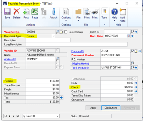143x121 pixels.
Task: Click the Distributions button
Action: coord(111,108)
